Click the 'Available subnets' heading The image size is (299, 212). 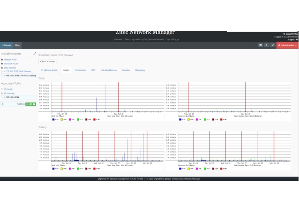point(11,54)
